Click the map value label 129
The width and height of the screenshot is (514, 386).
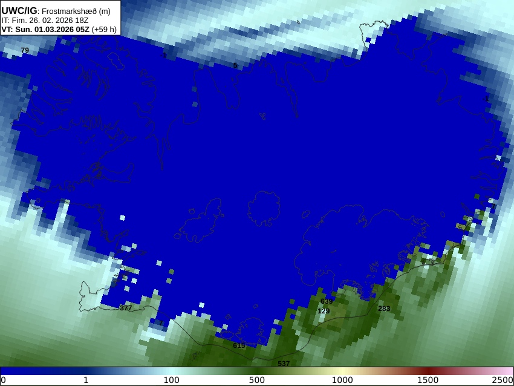point(324,311)
